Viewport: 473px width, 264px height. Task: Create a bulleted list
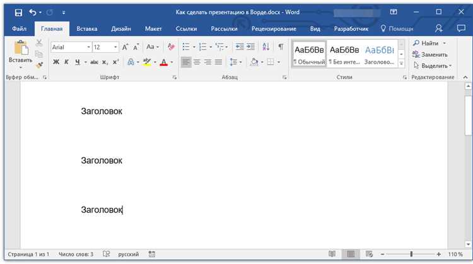(186, 47)
